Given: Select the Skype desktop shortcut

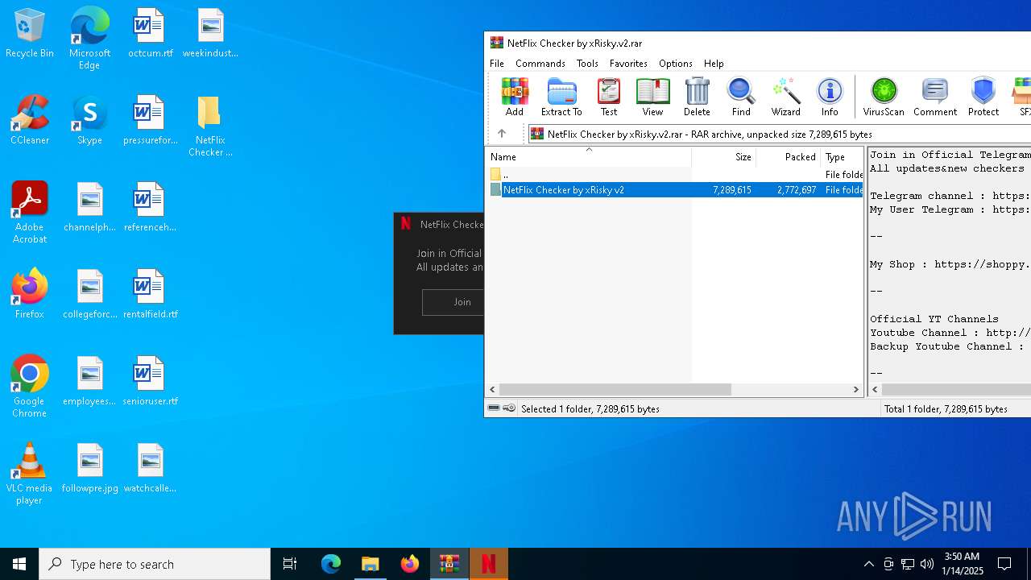Looking at the screenshot, I should [89, 121].
